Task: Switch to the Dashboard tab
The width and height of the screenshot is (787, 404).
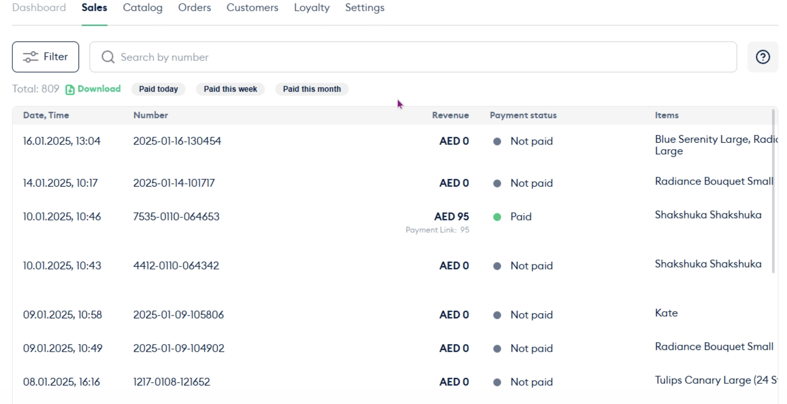Action: pos(39,8)
